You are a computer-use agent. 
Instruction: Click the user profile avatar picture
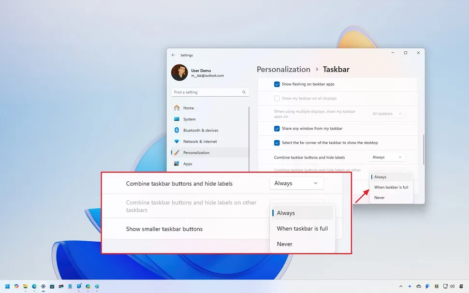coord(179,73)
